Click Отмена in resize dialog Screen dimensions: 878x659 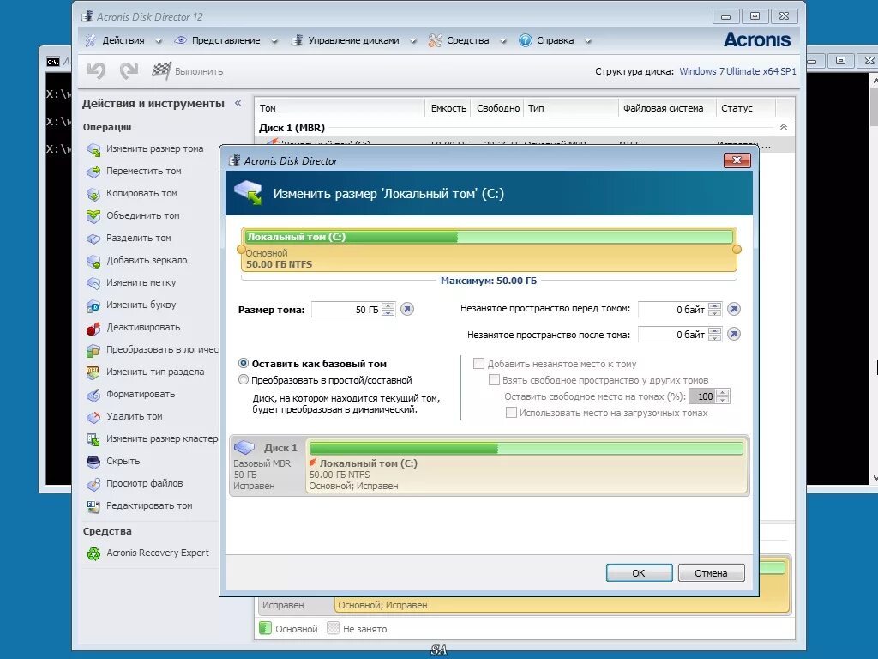711,572
